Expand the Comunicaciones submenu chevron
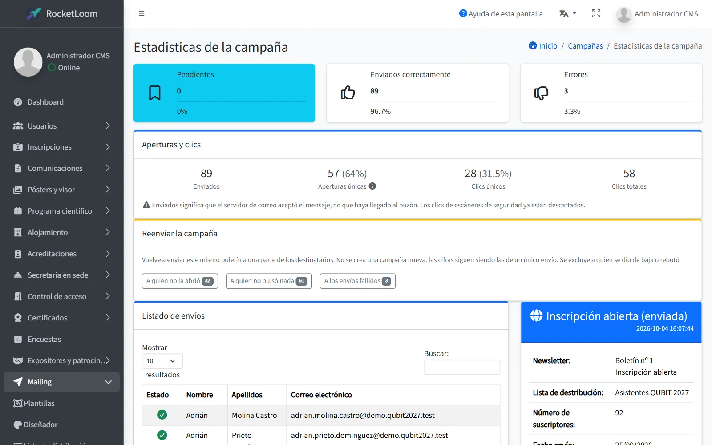Viewport: 712px width, 445px height. tap(108, 168)
